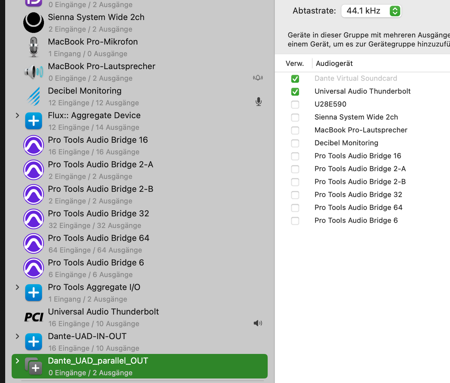Click the Pro Tools Audio Bridge 2-B icon

tap(34, 194)
